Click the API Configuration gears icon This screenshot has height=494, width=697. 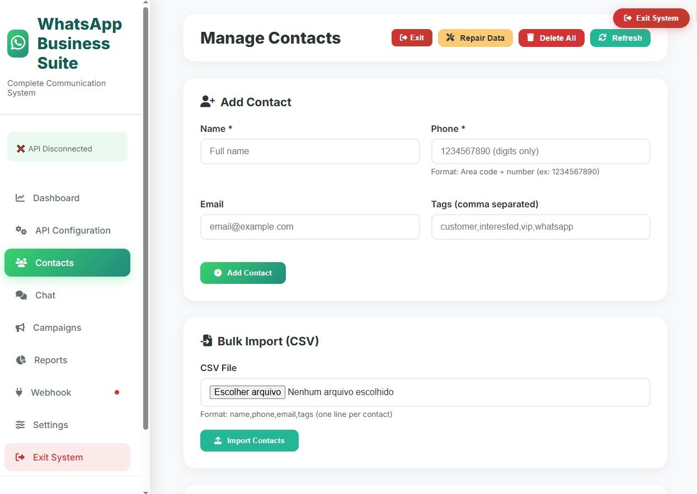(21, 230)
